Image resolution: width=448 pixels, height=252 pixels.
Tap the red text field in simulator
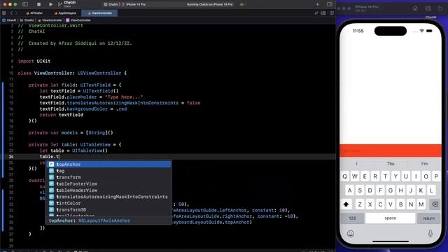coord(391,150)
